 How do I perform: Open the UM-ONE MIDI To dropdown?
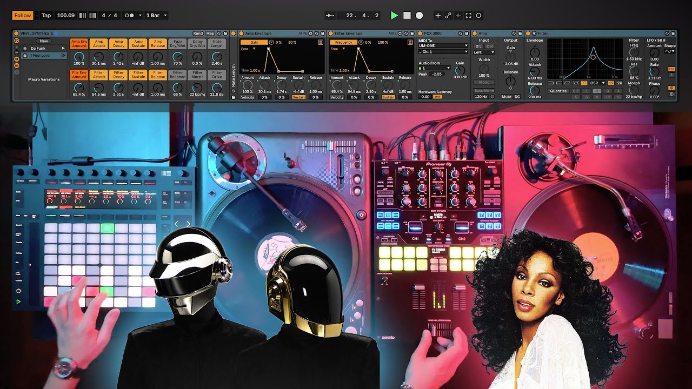[443, 46]
